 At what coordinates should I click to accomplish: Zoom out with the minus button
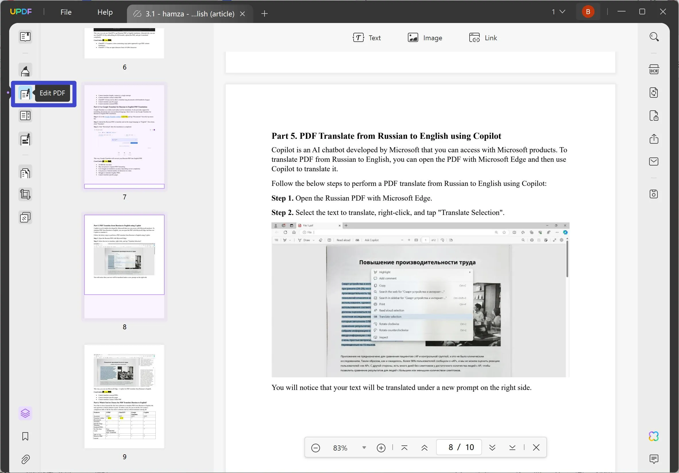pyautogui.click(x=316, y=448)
